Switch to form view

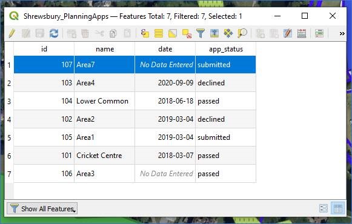324,208
